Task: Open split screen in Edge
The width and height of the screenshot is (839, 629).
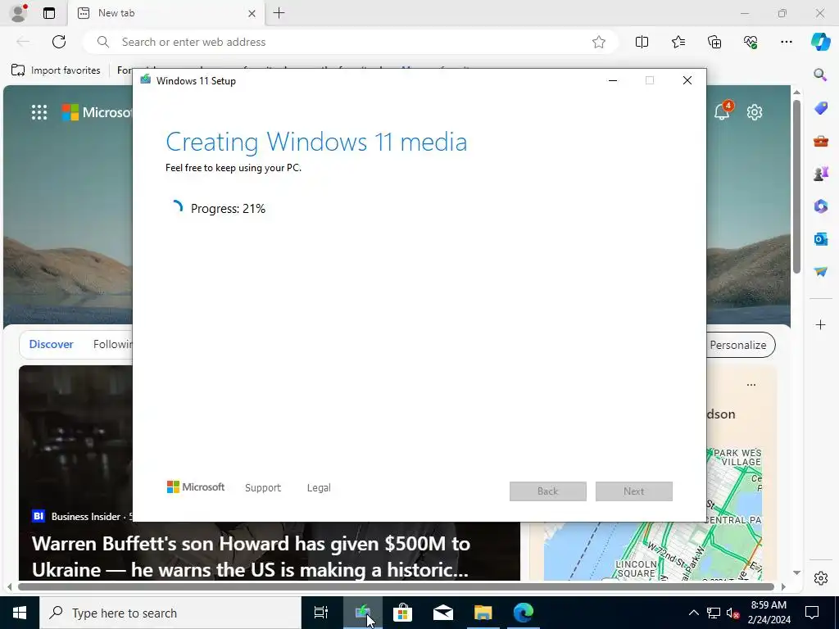Action: tap(642, 42)
